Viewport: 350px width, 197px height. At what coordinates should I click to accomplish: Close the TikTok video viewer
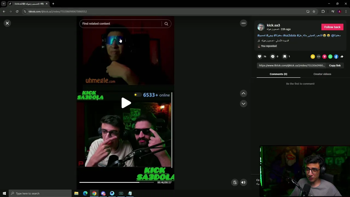point(7,23)
